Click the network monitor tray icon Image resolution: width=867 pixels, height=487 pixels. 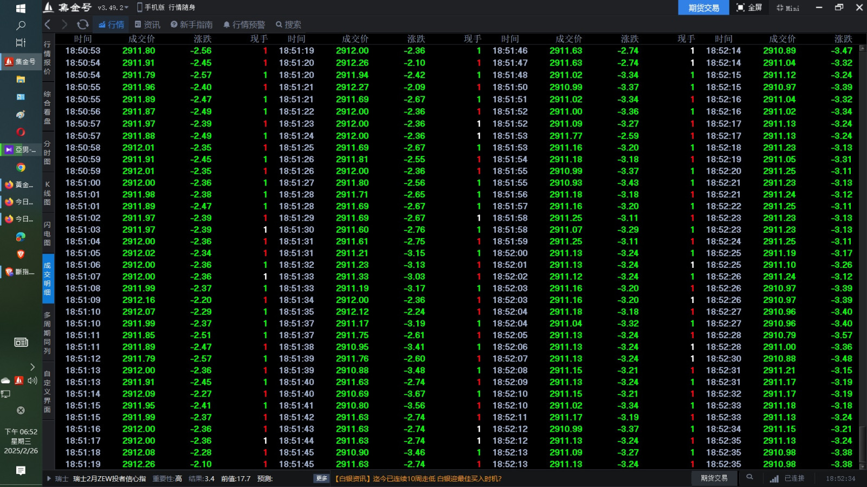pyautogui.click(x=5, y=394)
